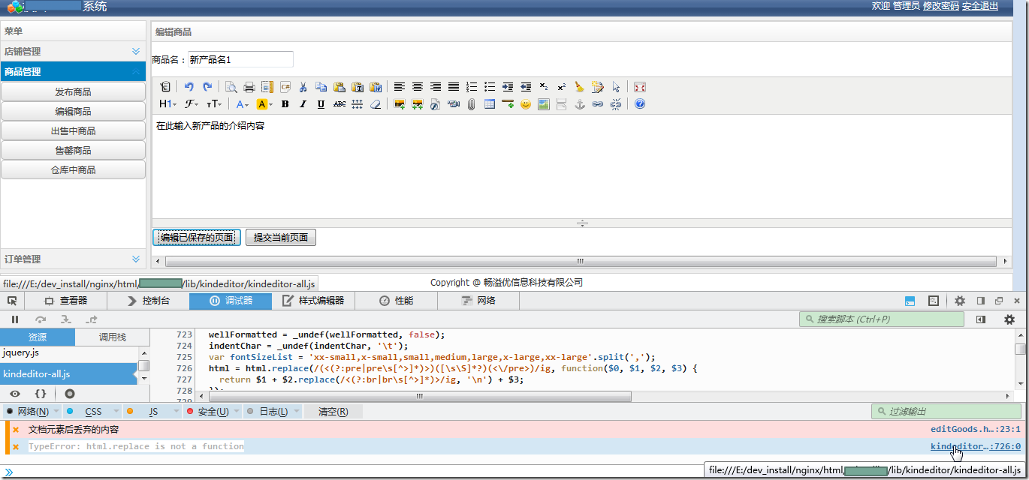Open the yellow highlight color picker
The width and height of the screenshot is (1029, 480).
264,104
